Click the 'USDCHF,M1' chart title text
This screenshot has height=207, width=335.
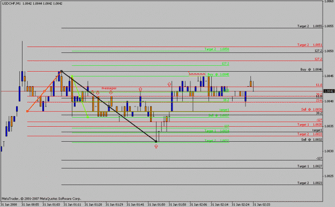(x=11, y=4)
